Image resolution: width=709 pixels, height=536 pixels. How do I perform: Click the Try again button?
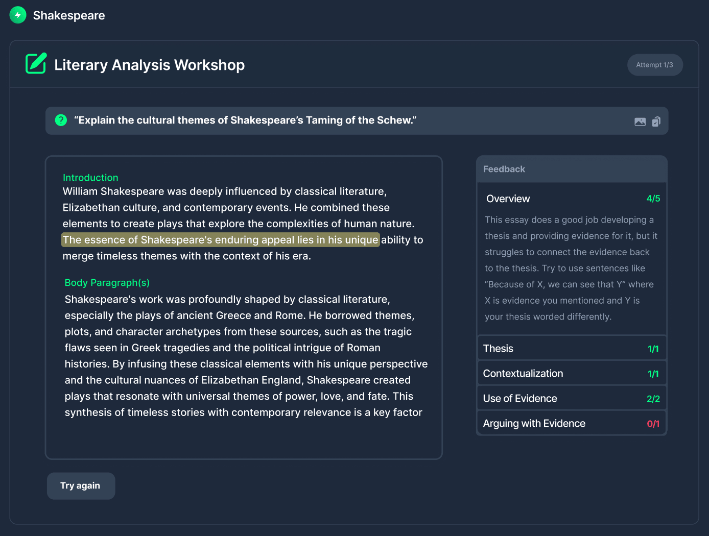(81, 486)
